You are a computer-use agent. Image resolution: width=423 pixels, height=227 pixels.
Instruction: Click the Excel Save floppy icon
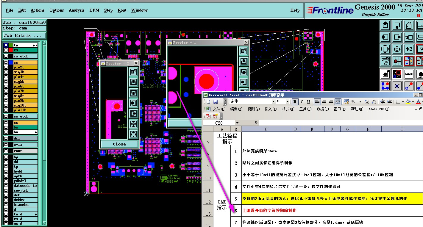click(x=216, y=102)
